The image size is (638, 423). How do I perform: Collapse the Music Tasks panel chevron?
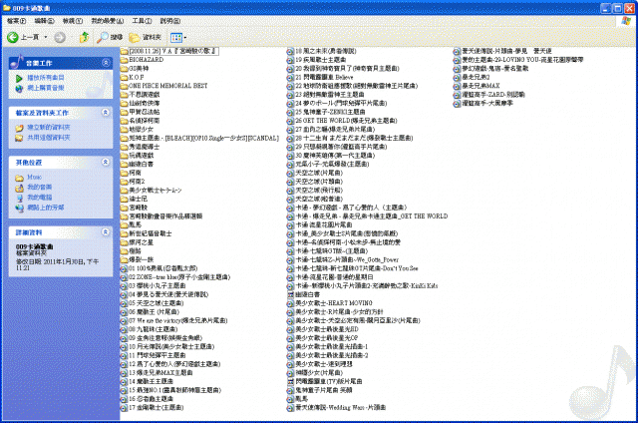click(106, 63)
